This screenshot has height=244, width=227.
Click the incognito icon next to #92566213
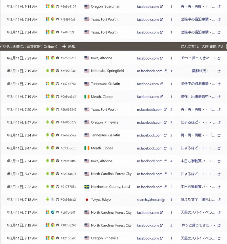pos(57,58)
